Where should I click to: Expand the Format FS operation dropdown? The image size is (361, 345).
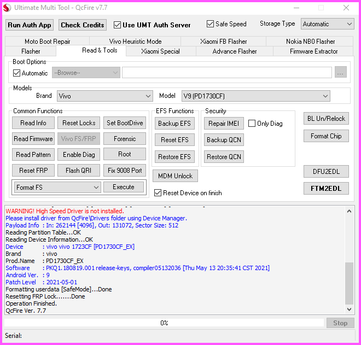pyautogui.click(x=57, y=188)
